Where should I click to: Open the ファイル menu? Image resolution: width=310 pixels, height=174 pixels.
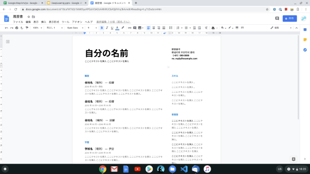tap(18, 22)
